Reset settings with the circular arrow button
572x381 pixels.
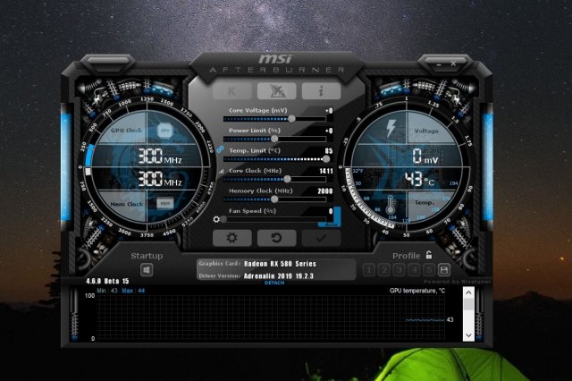pos(276,238)
